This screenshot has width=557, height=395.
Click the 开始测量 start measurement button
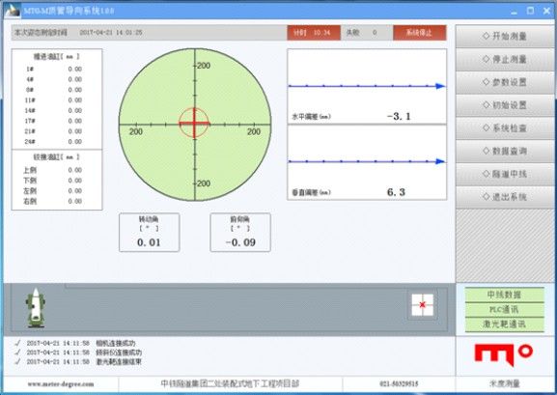[x=505, y=37]
